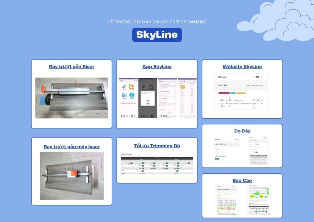Select the "HỆ THỐNG ĐO DÂY VÀ HỖ TRỢ TRIMMING" subtitle

pos(157,22)
